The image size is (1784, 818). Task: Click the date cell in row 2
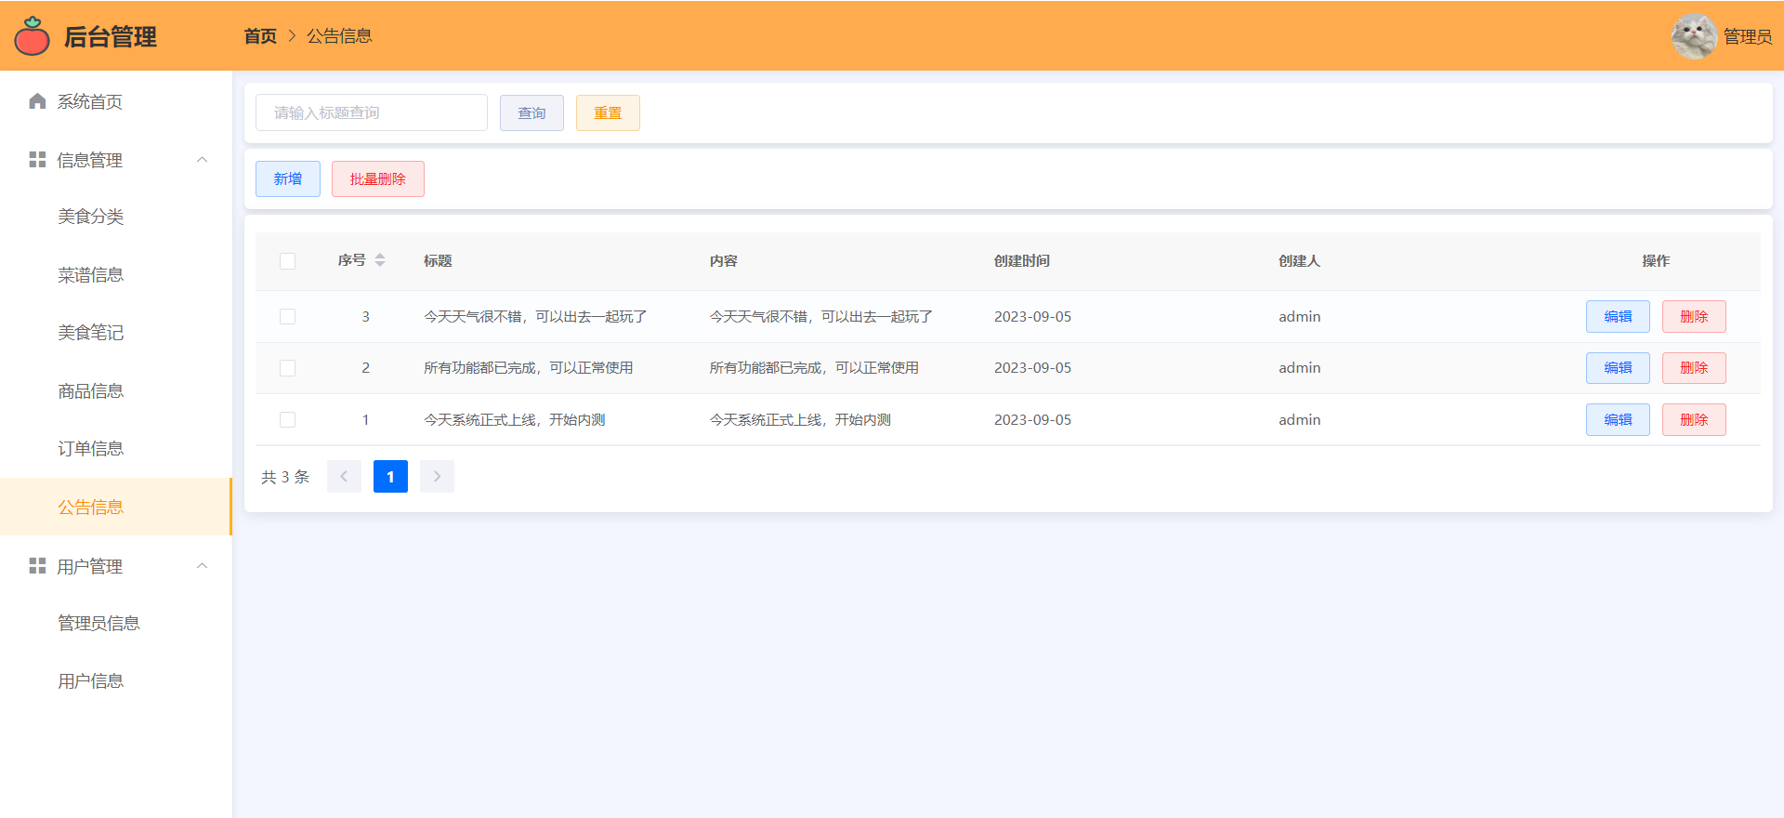pyautogui.click(x=1032, y=368)
